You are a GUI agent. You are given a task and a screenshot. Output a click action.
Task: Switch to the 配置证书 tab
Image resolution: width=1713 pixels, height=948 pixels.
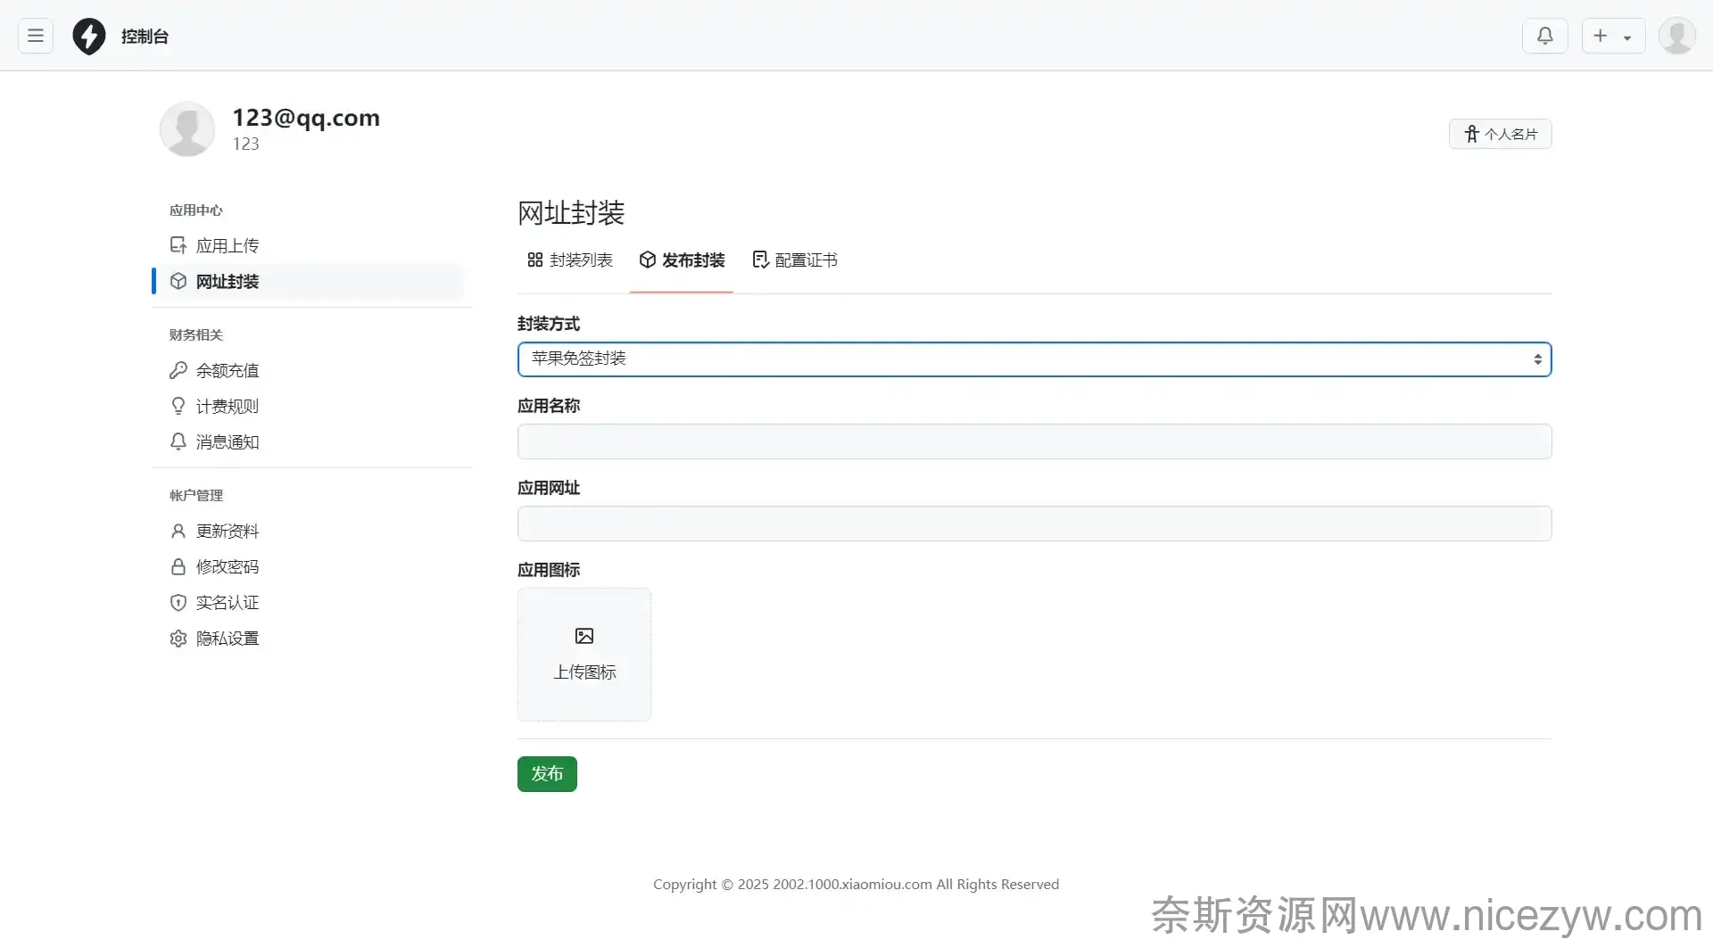(795, 260)
